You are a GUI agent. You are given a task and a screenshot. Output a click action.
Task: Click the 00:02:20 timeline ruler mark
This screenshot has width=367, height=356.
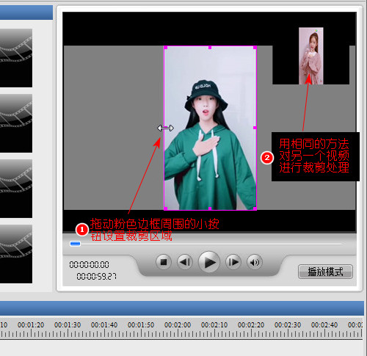point(251,325)
